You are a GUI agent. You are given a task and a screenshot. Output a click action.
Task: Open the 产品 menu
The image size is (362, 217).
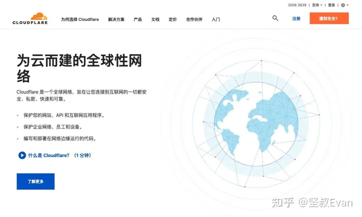coord(138,19)
